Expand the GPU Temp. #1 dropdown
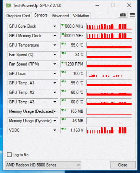This screenshot has width=140, height=173. 55,83
